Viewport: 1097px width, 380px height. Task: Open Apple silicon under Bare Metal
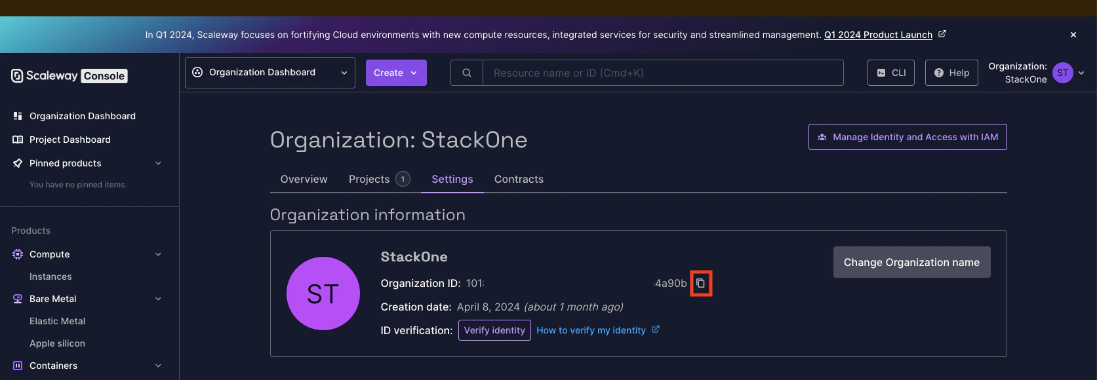point(57,343)
